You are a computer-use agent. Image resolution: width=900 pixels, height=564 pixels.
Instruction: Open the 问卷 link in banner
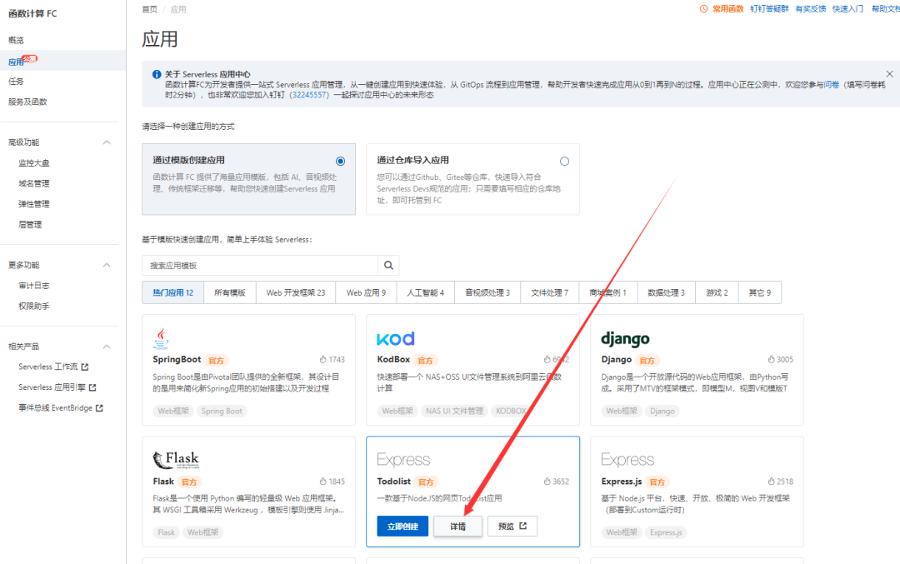(x=832, y=84)
